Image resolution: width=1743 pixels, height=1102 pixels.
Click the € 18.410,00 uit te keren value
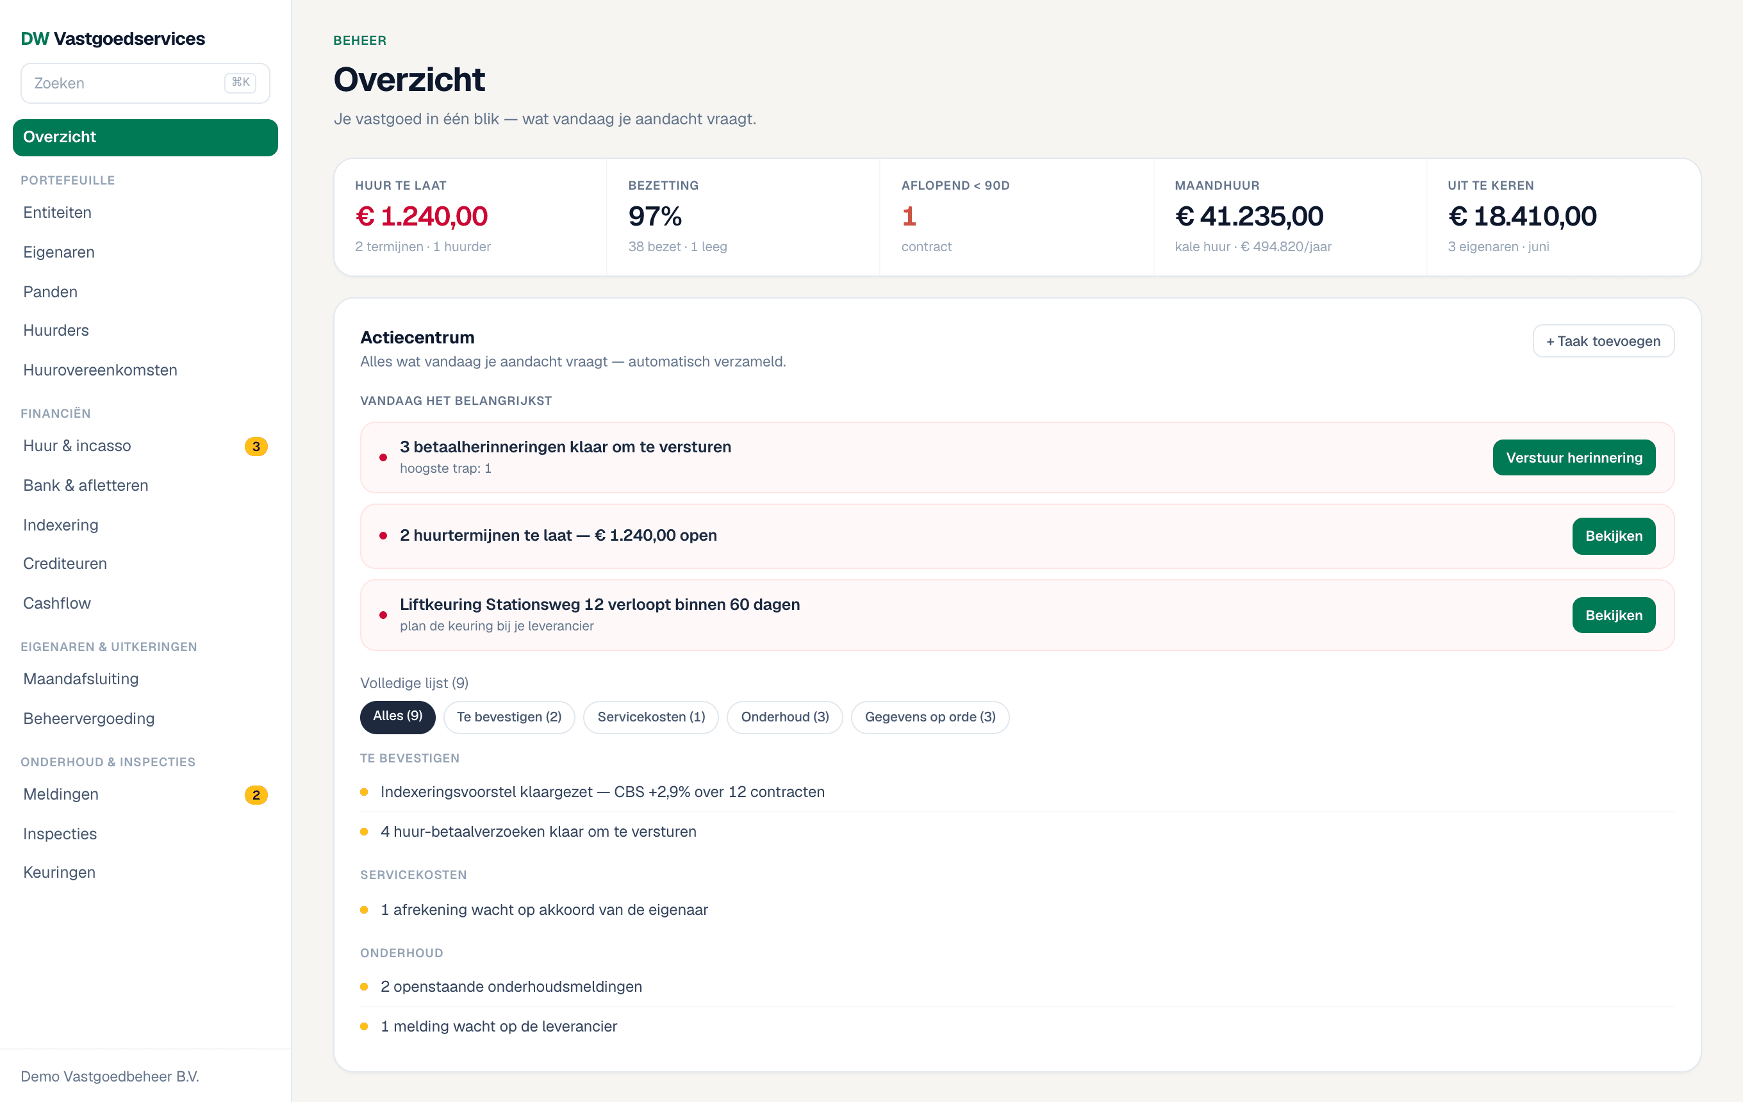click(x=1522, y=217)
